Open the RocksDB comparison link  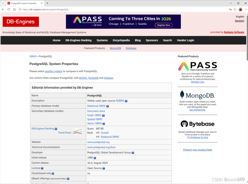pyautogui.click(x=93, y=78)
